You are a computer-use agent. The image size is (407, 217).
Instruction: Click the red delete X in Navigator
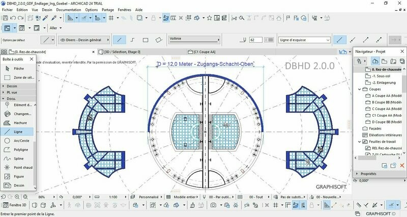pos(402,165)
